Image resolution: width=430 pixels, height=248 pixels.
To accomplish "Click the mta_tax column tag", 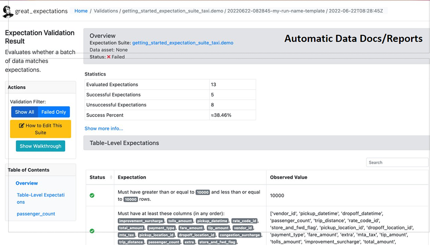I will tap(126, 235).
